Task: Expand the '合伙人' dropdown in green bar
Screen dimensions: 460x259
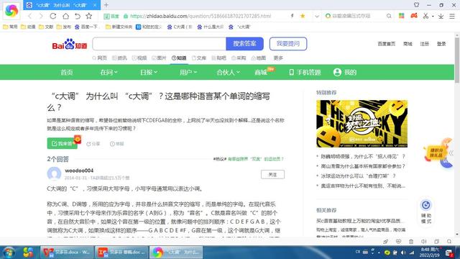Action: [229, 72]
